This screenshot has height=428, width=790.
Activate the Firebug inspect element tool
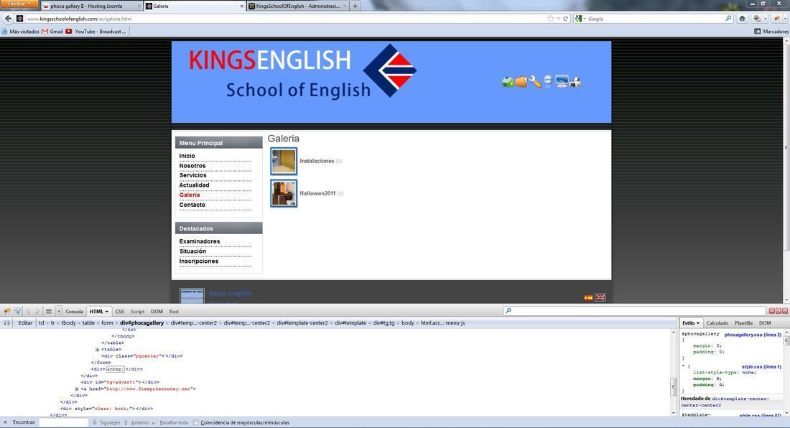point(17,311)
